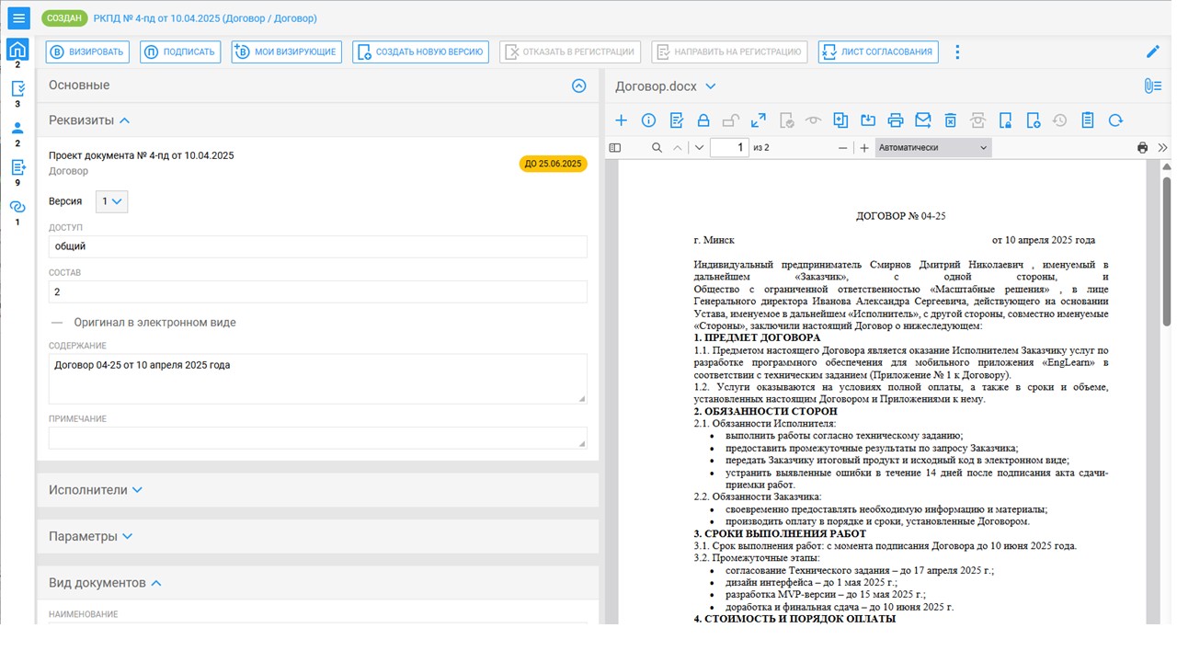
Task: Click the send by email envelope icon
Action: (923, 120)
